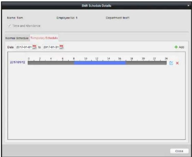Click the Close button at bottom
This screenshot has height=157, width=192.
tap(179, 151)
